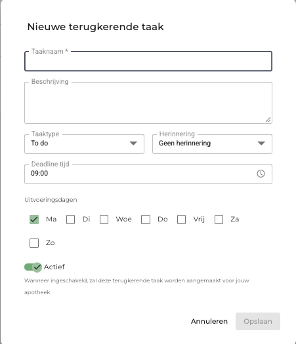Click the Opslaan button

pyautogui.click(x=258, y=322)
